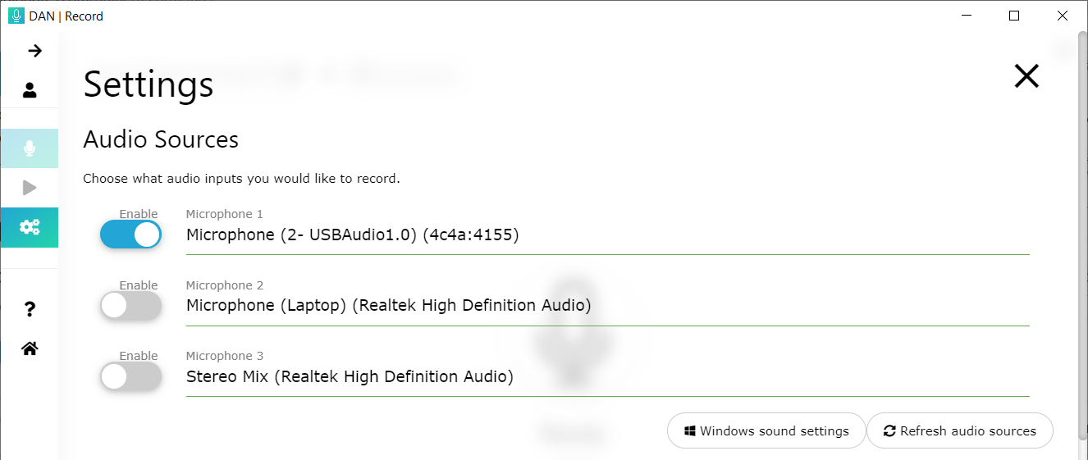Screen dimensions: 1088x460
Task: Open the playback page icon
Action: [x=30, y=188]
